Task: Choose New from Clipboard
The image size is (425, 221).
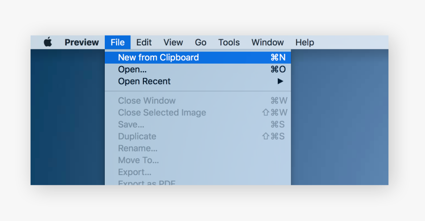Action: click(198, 57)
